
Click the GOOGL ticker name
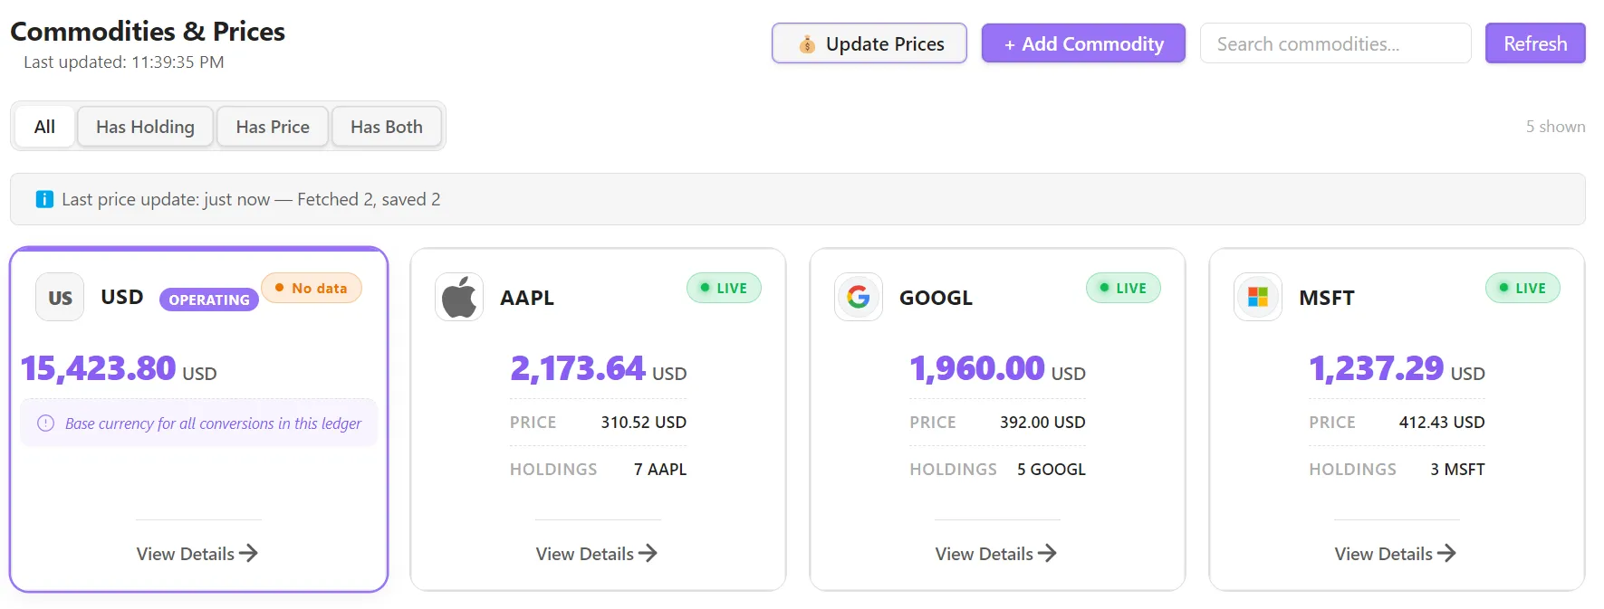936,298
